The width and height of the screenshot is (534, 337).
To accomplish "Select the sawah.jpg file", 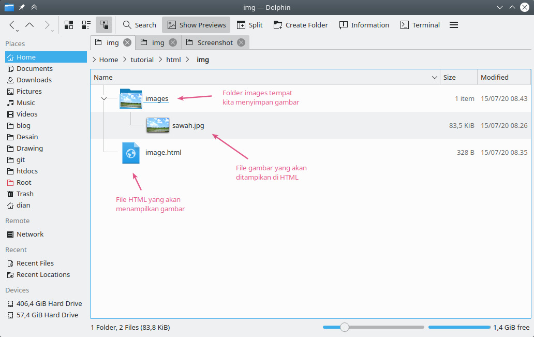I will tap(187, 125).
